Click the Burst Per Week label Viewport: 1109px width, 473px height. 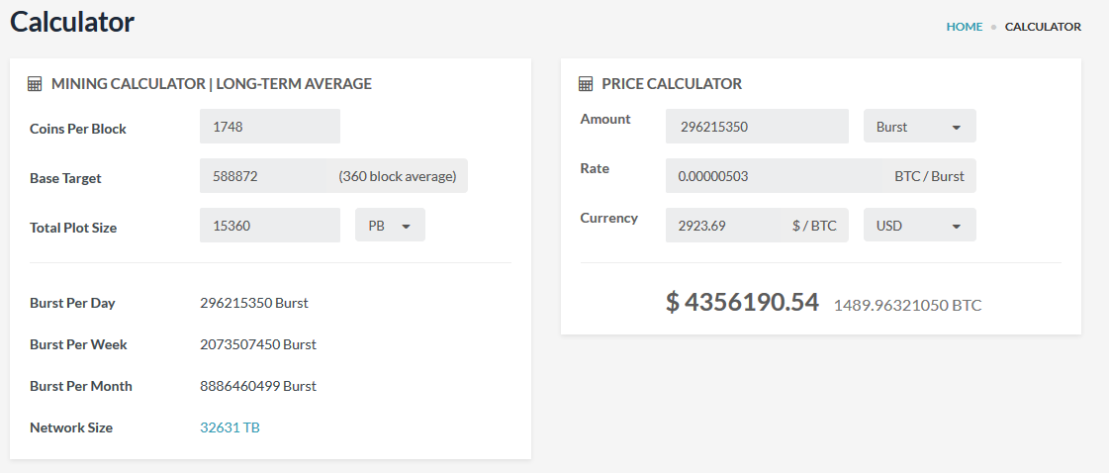click(78, 344)
